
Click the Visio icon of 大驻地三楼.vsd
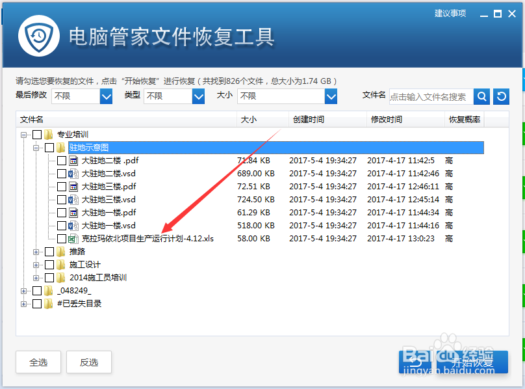pyautogui.click(x=73, y=200)
